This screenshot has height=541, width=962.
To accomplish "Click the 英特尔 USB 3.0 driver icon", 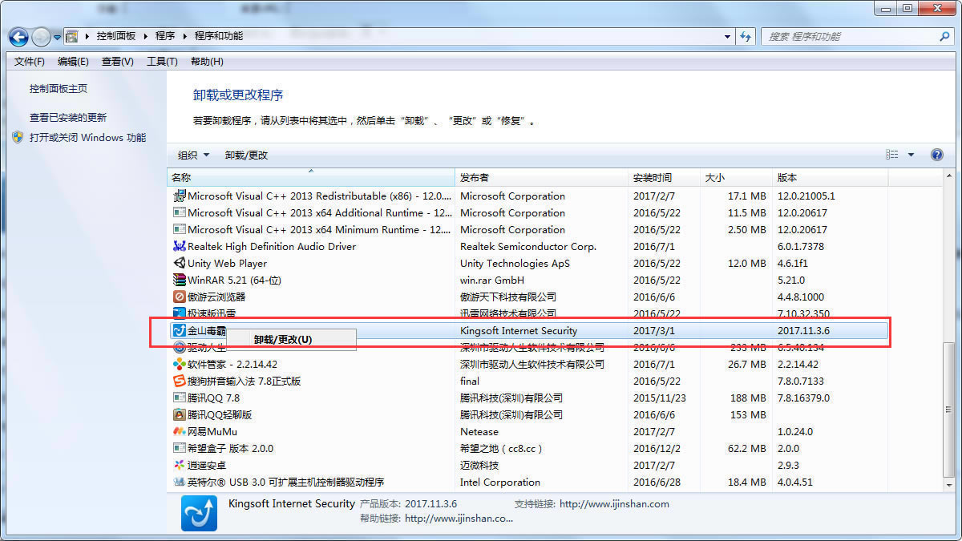I will click(x=180, y=482).
